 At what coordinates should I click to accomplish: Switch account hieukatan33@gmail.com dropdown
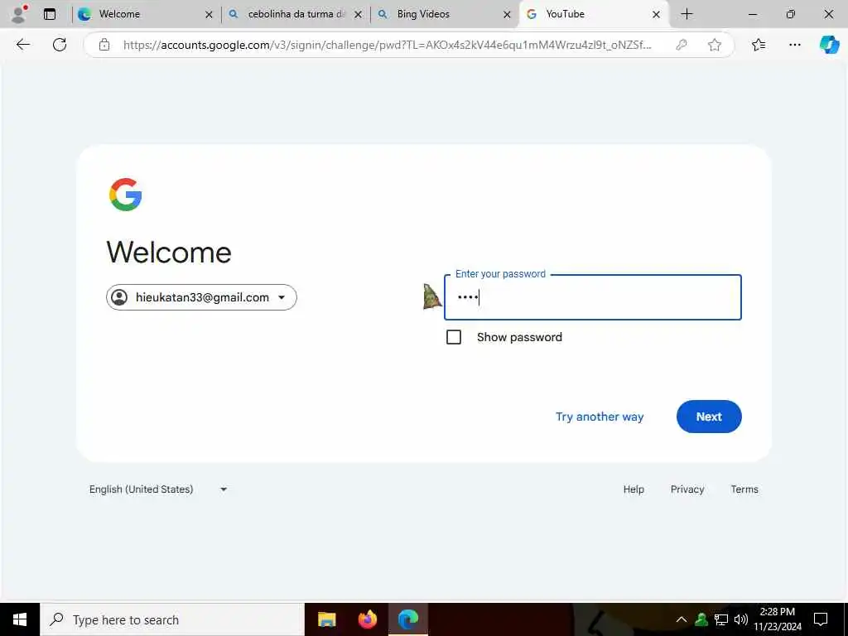[x=201, y=297]
